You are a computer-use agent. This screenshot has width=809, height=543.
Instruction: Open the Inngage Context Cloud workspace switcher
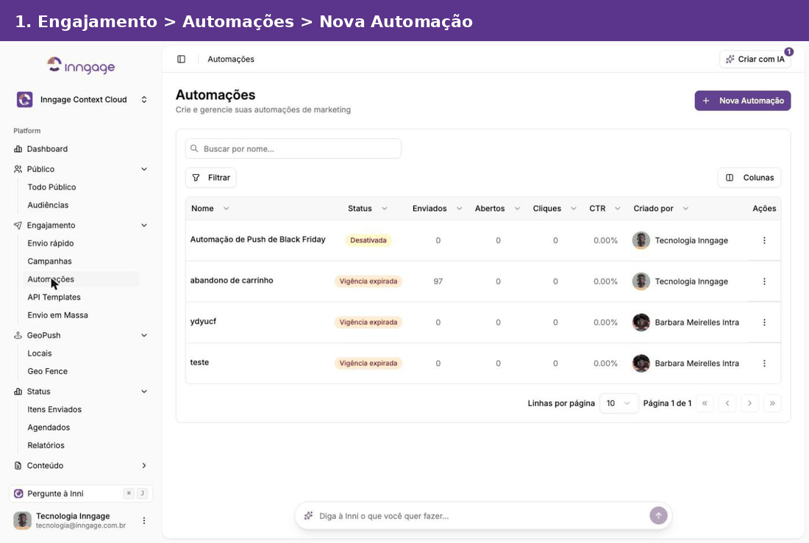tap(82, 99)
